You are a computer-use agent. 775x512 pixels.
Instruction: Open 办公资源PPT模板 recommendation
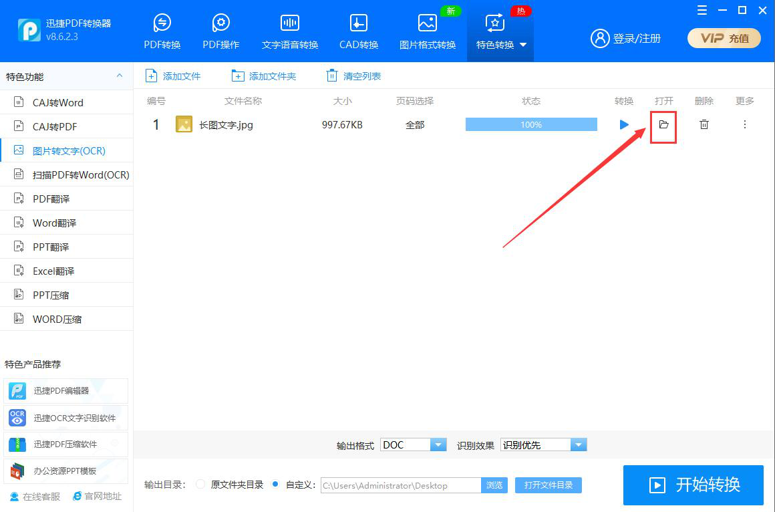click(65, 471)
